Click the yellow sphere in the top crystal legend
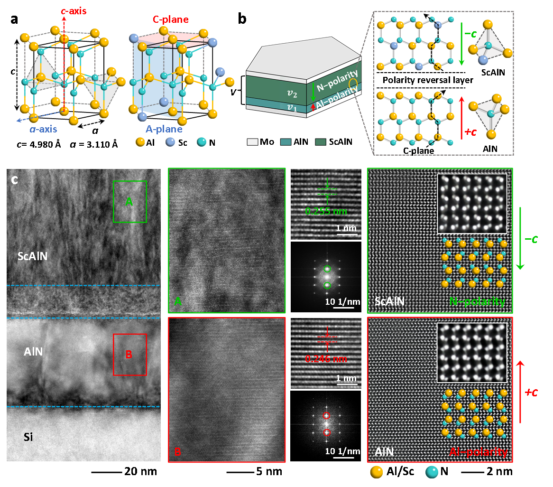This screenshot has width=553, height=487. pyautogui.click(x=140, y=142)
